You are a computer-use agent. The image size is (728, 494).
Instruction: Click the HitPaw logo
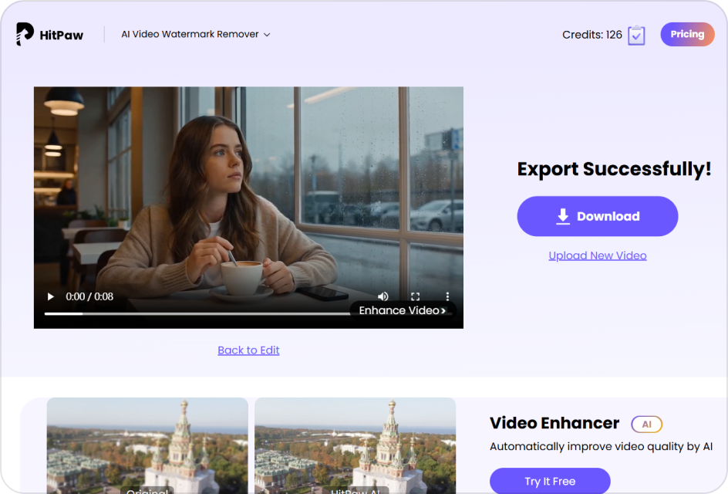pyautogui.click(x=49, y=35)
